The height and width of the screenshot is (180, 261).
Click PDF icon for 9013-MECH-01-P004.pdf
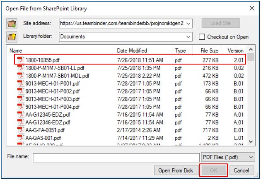tap(21, 107)
